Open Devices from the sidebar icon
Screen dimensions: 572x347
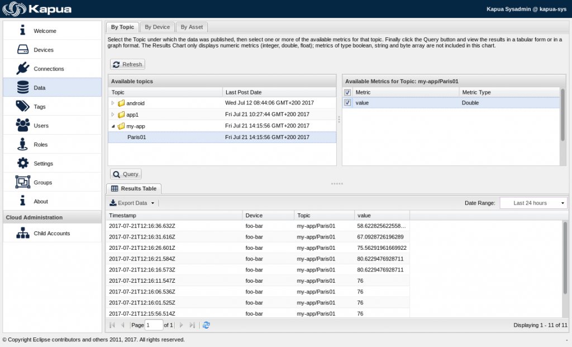click(22, 49)
